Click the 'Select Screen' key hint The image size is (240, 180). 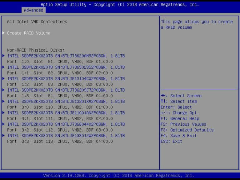(181, 96)
